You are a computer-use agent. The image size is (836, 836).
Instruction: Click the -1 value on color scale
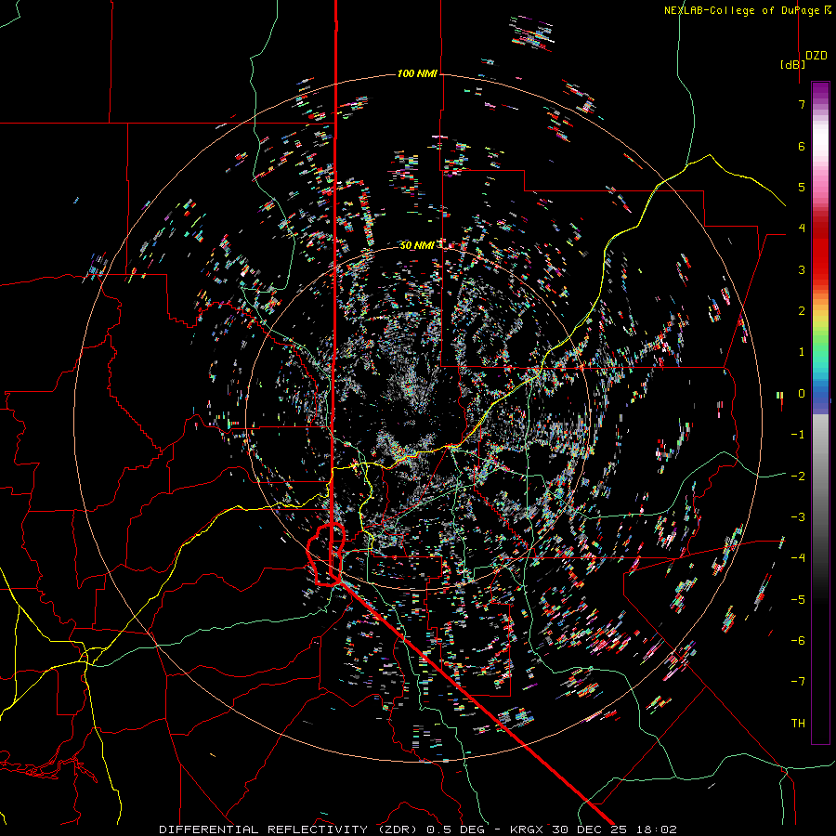click(798, 435)
